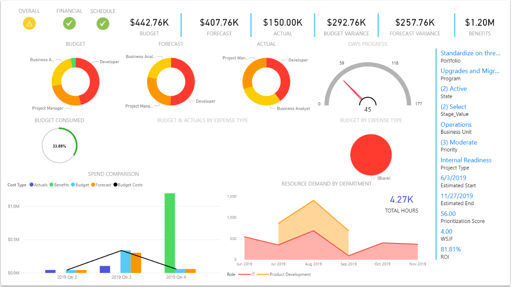
Task: Select the $292.76K Budget Variance card
Action: click(346, 27)
